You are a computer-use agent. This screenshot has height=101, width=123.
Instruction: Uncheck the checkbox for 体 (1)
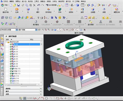pos(11,47)
